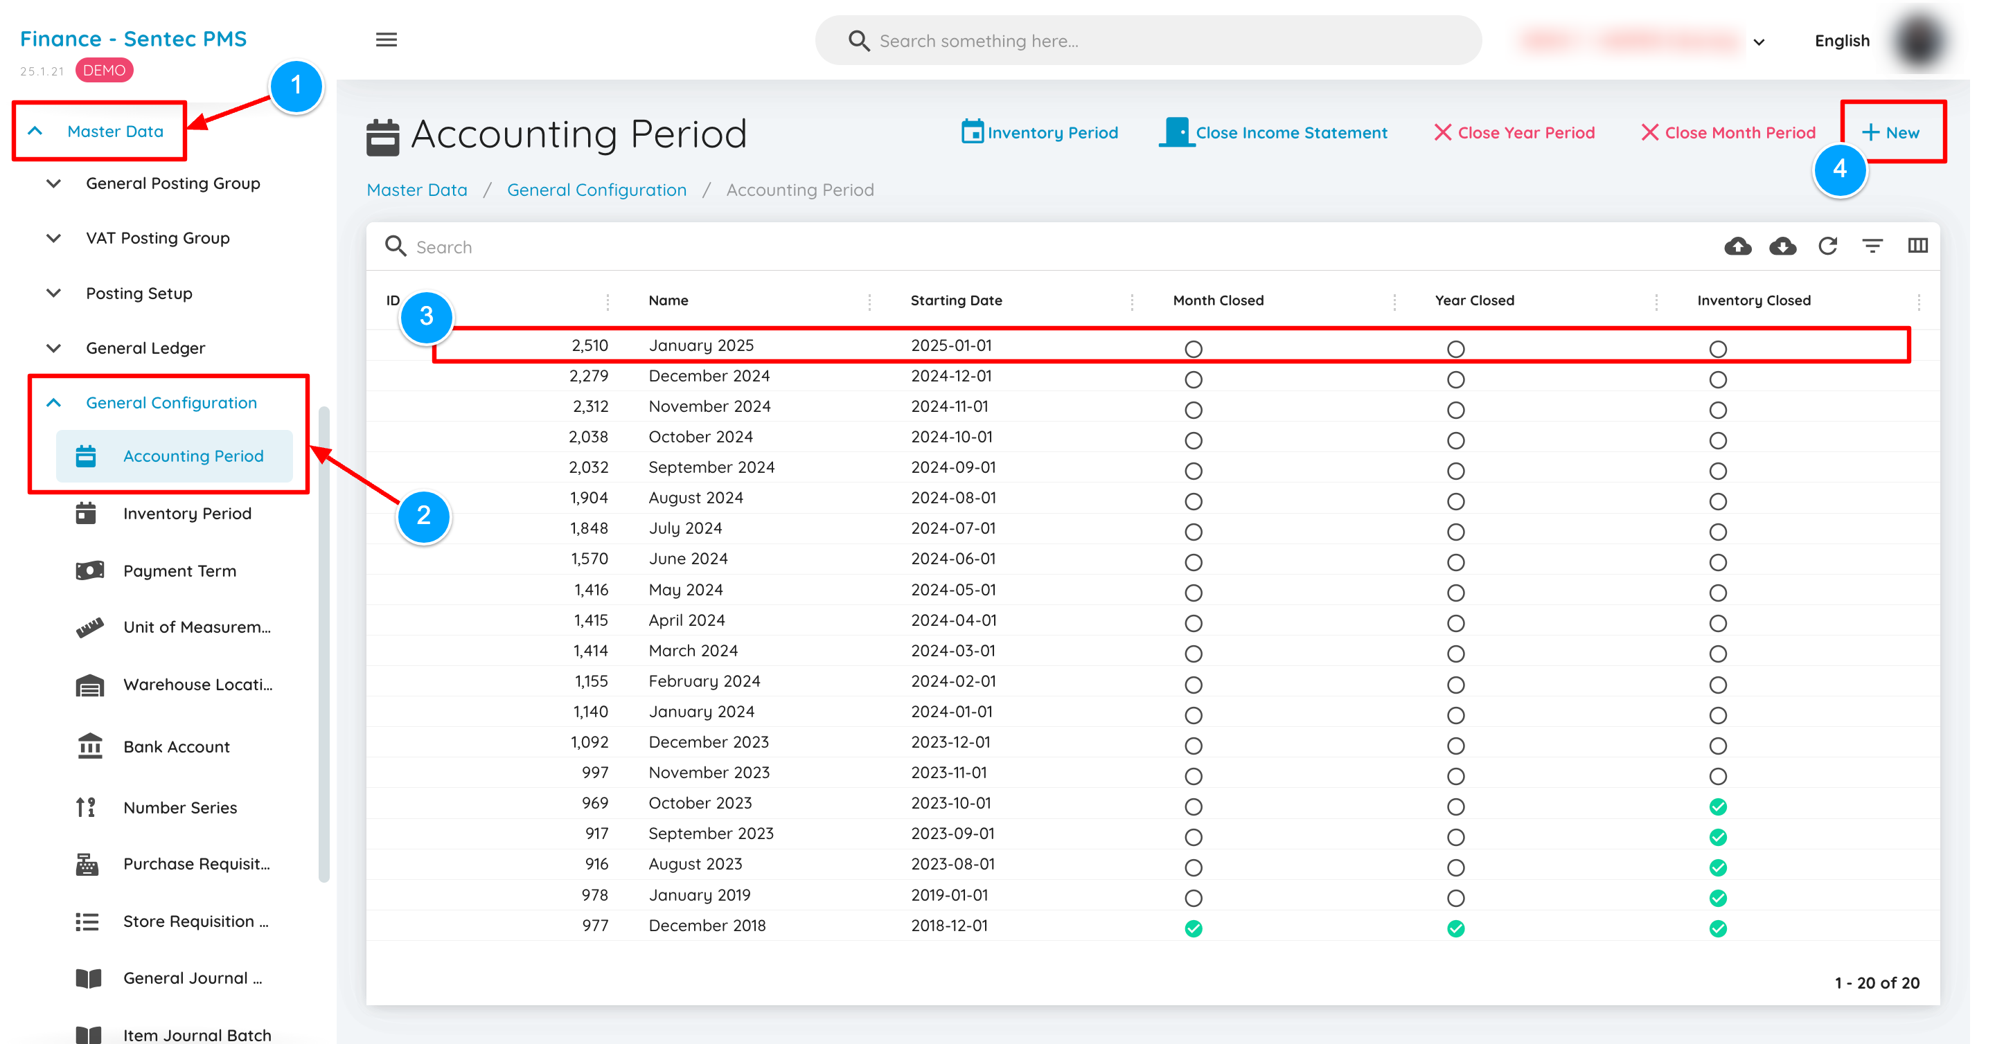The width and height of the screenshot is (1995, 1044).
Task: Click Close Month Period
Action: pyautogui.click(x=1727, y=132)
